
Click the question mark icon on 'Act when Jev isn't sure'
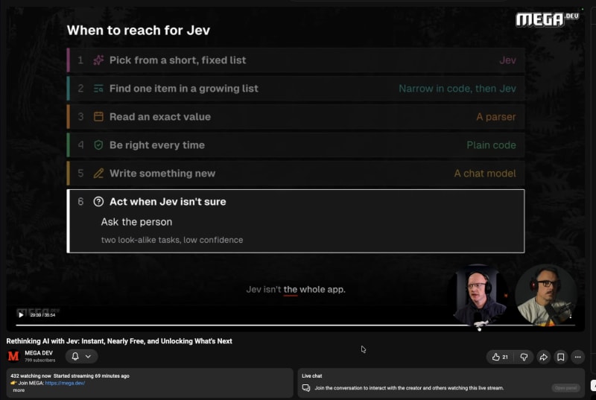click(98, 202)
